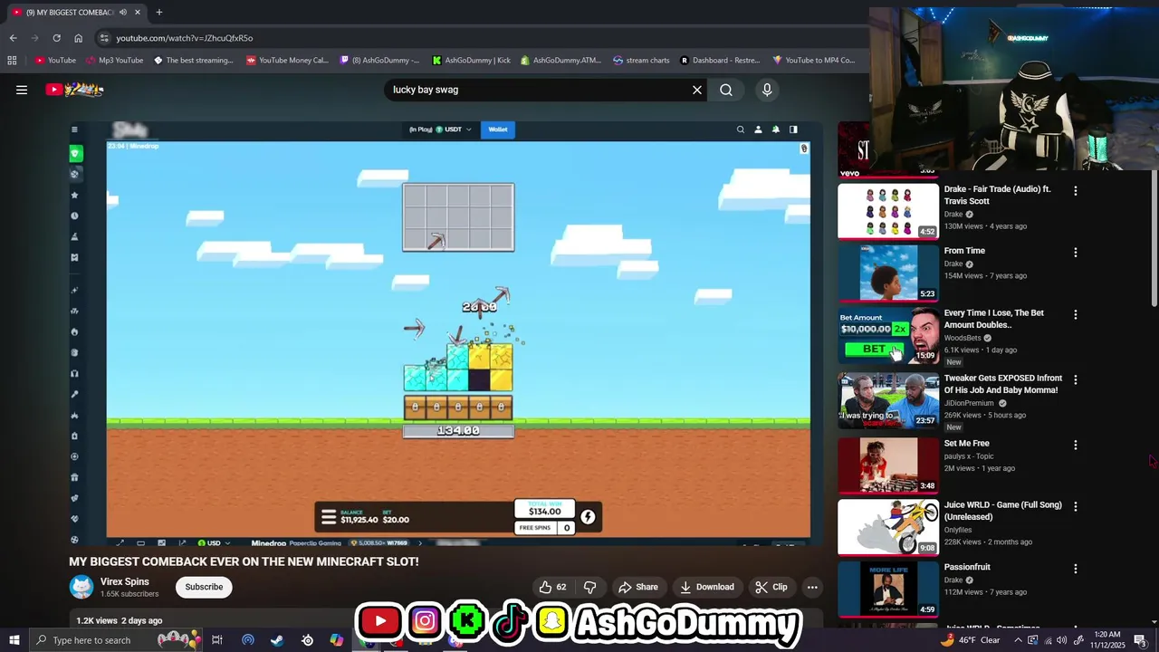The image size is (1159, 652).
Task: Share the video
Action: (x=637, y=587)
